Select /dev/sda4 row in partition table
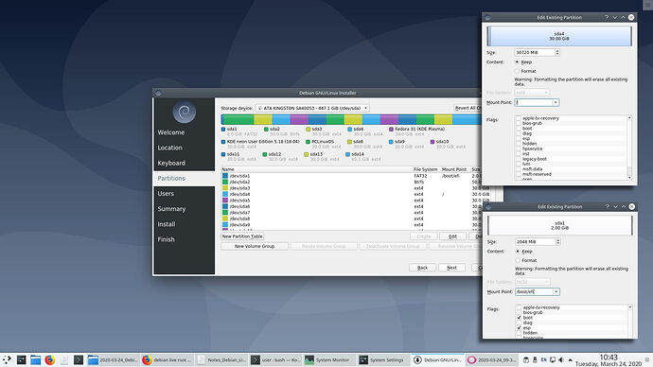Viewport: 653px width, 367px height. click(351, 194)
